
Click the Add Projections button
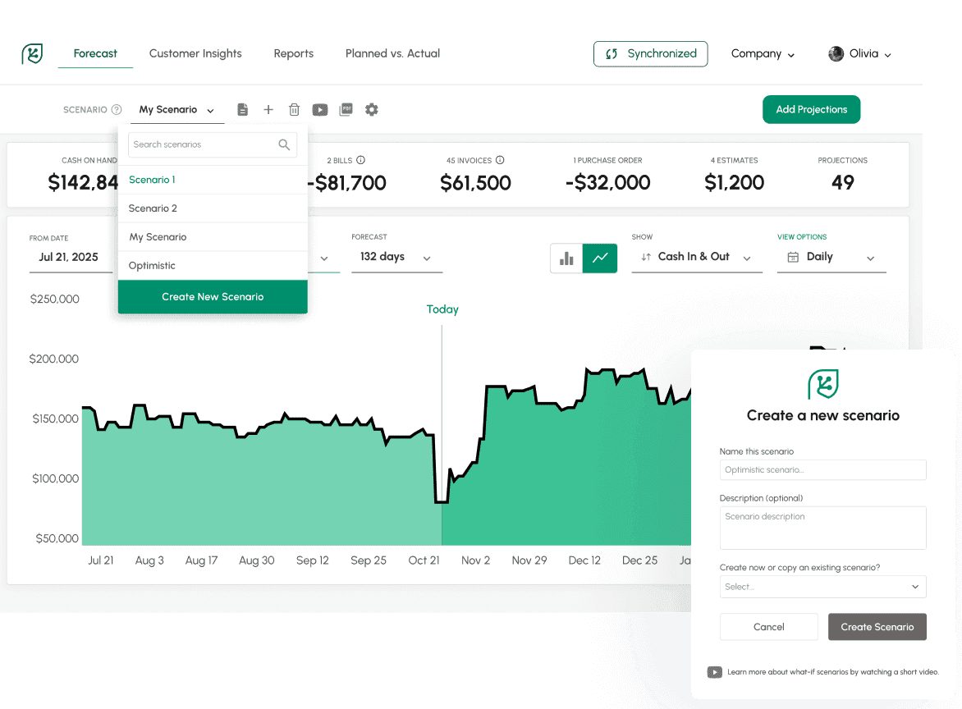(811, 110)
